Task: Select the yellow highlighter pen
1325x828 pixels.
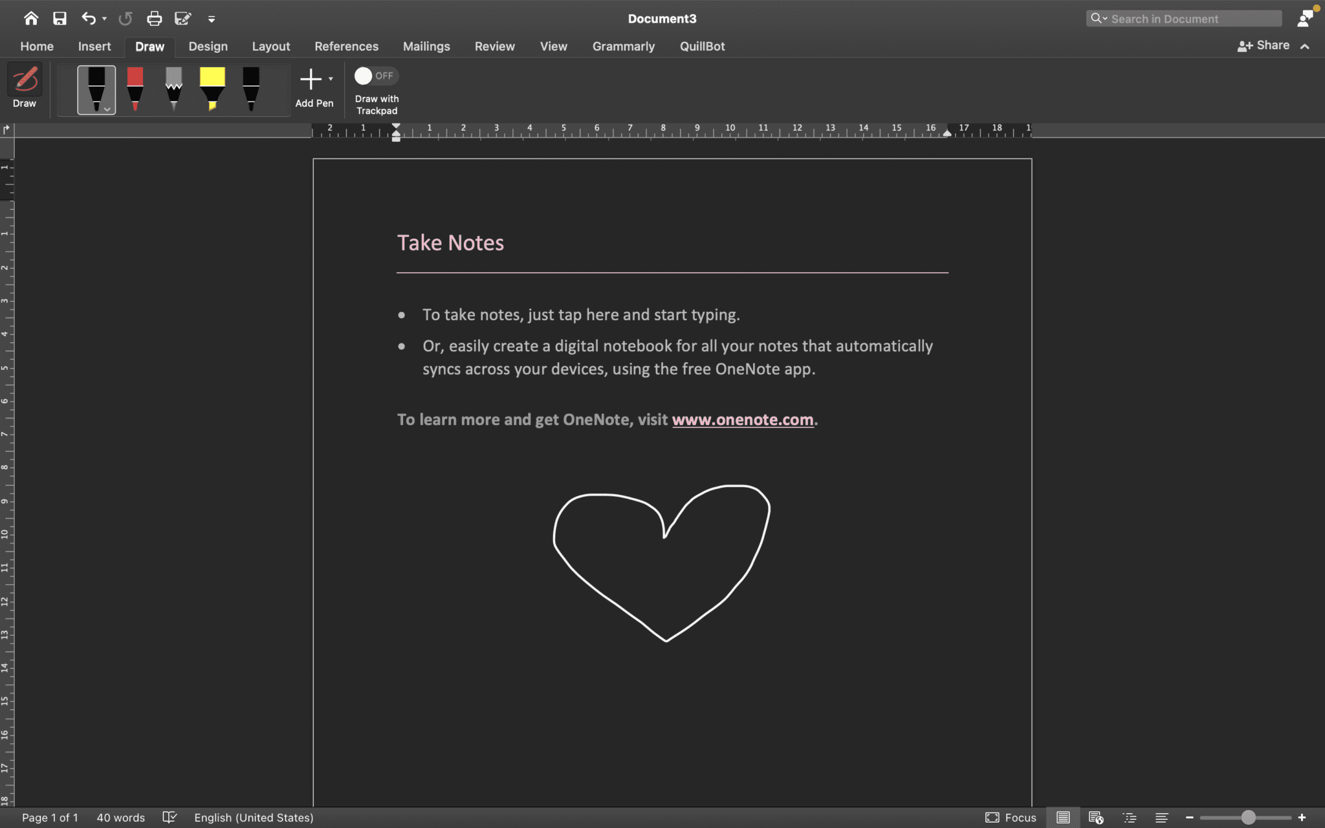Action: 212,87
